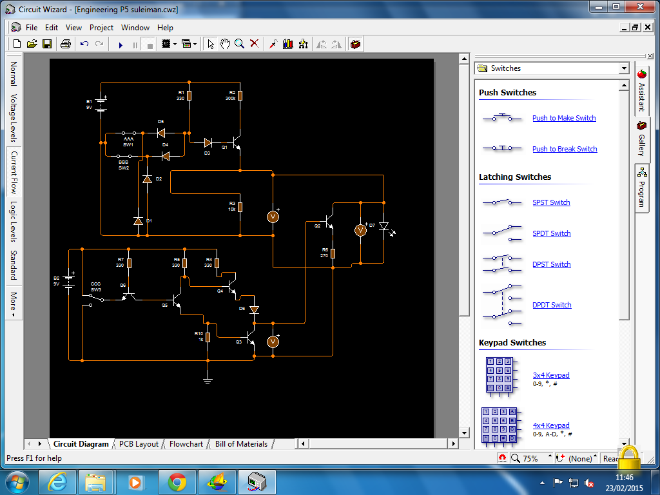The height and width of the screenshot is (495, 660).
Task: Select the pointer arrow tool
Action: click(211, 44)
